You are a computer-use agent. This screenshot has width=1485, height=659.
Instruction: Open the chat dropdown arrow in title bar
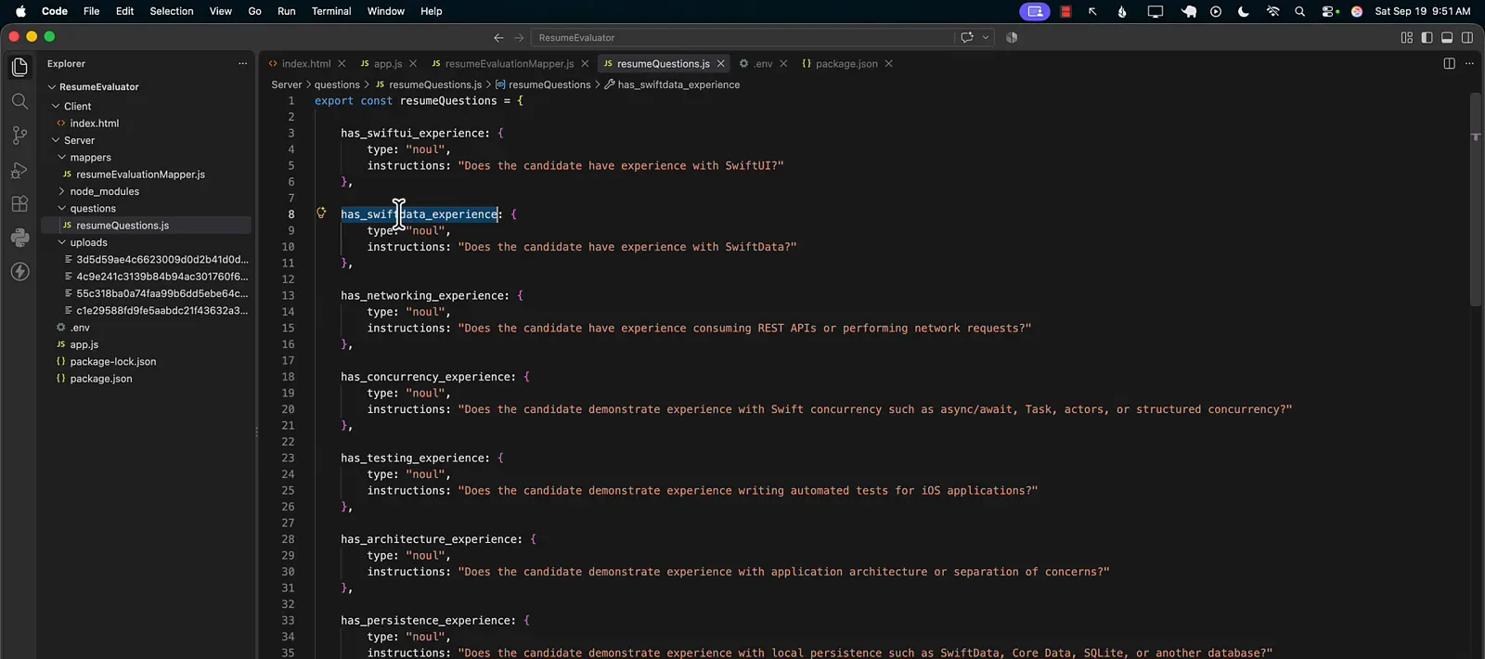pyautogui.click(x=986, y=38)
